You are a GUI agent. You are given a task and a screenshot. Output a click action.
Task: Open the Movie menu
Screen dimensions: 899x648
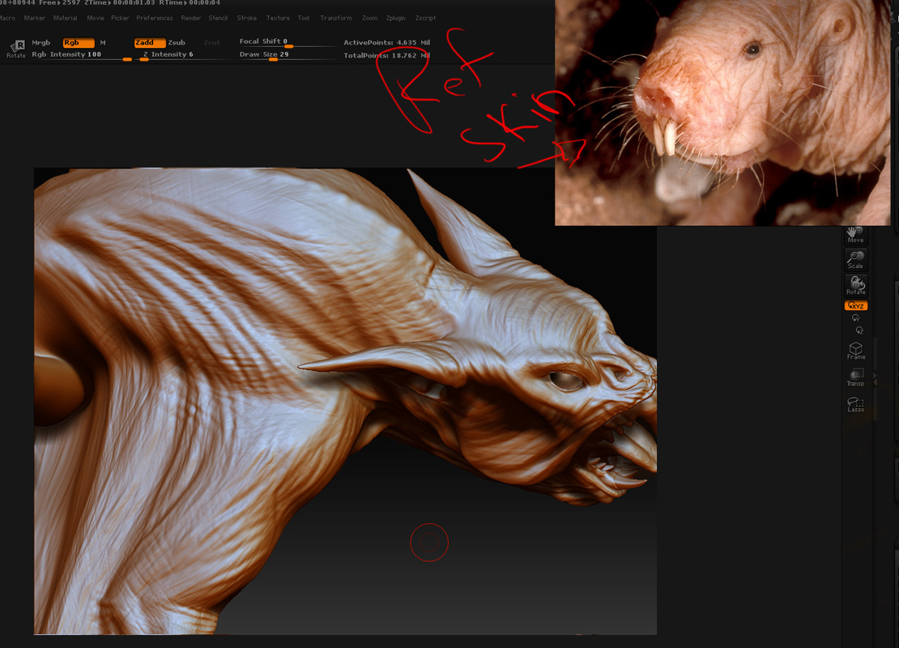pos(96,18)
